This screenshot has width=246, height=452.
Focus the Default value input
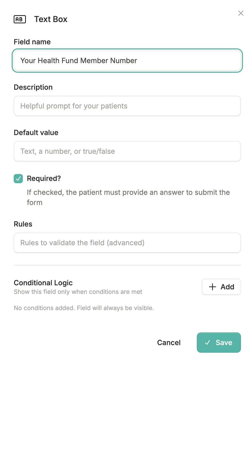127,151
